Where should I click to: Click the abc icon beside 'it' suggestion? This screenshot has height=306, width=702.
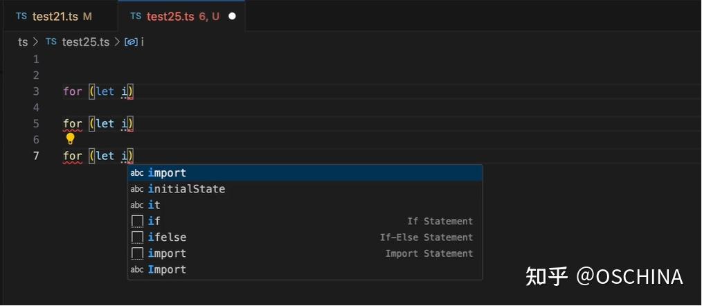point(137,205)
